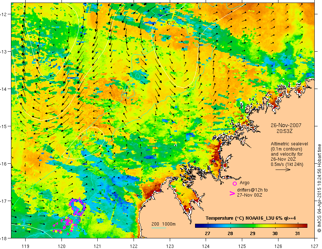Click the longitude axis label 126
Screen dimensions: 322x249
[x=278, y=246]
